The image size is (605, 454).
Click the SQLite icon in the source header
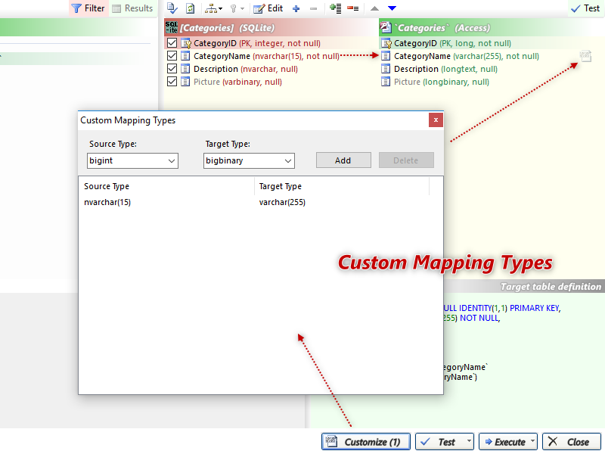(172, 27)
